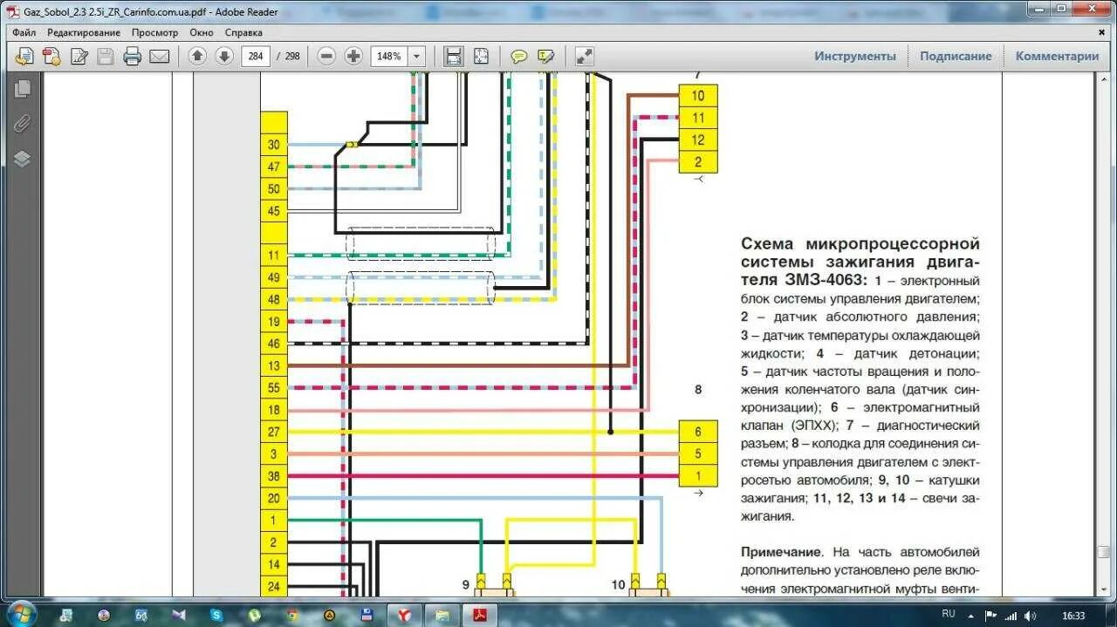
Task: Go to previous page arrow
Action: [x=197, y=56]
